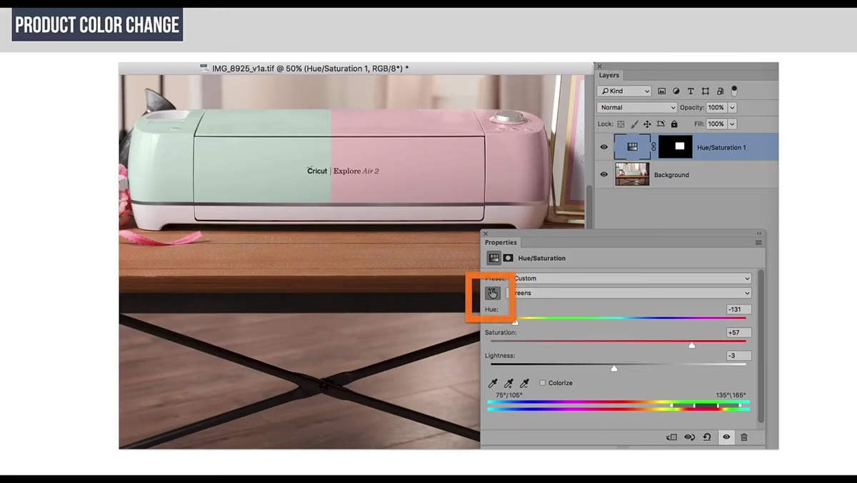Open the Kind filter dropdown
Image resolution: width=857 pixels, height=483 pixels.
tap(625, 91)
